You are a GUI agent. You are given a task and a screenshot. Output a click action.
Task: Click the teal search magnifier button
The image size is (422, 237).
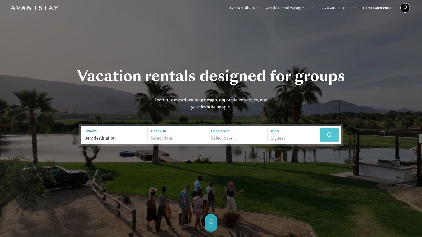coord(329,135)
